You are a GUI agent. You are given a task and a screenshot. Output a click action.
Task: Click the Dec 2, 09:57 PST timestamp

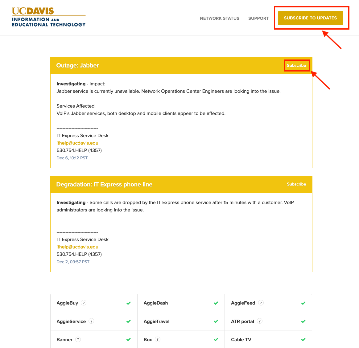click(x=73, y=262)
